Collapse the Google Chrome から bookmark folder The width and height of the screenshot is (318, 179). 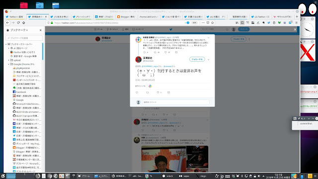[9, 64]
